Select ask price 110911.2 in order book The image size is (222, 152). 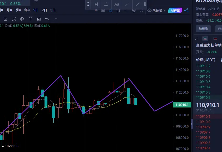203,66
